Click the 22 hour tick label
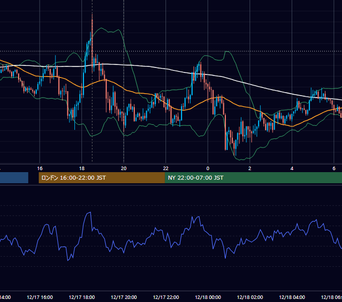342x302 pixels. [166, 169]
